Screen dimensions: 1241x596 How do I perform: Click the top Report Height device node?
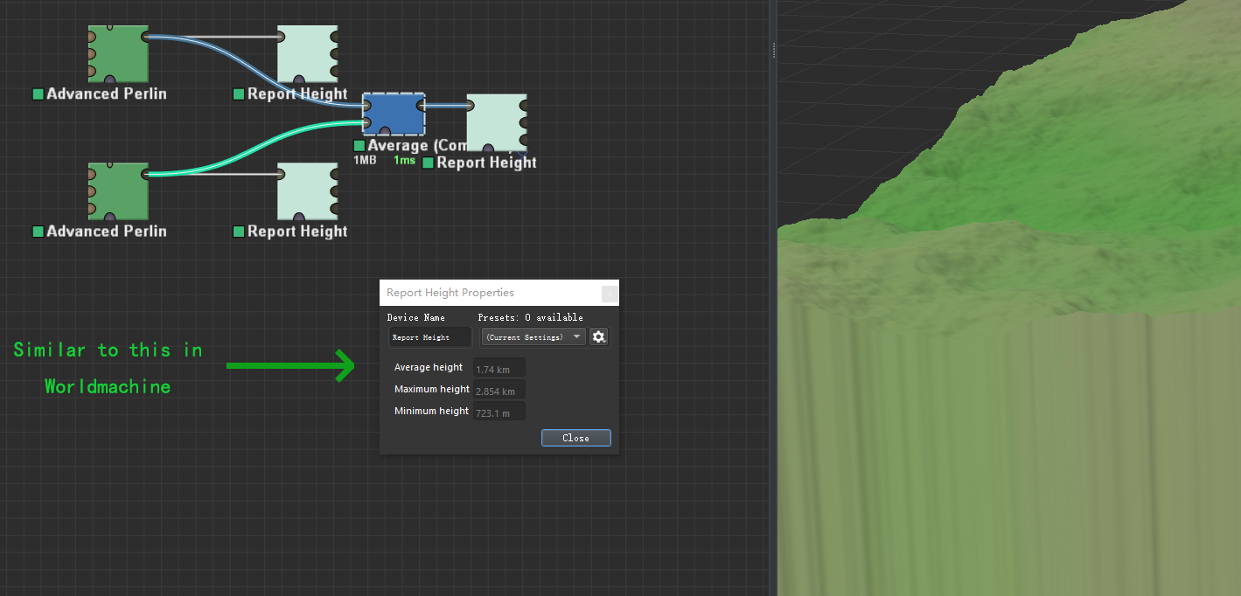(307, 53)
